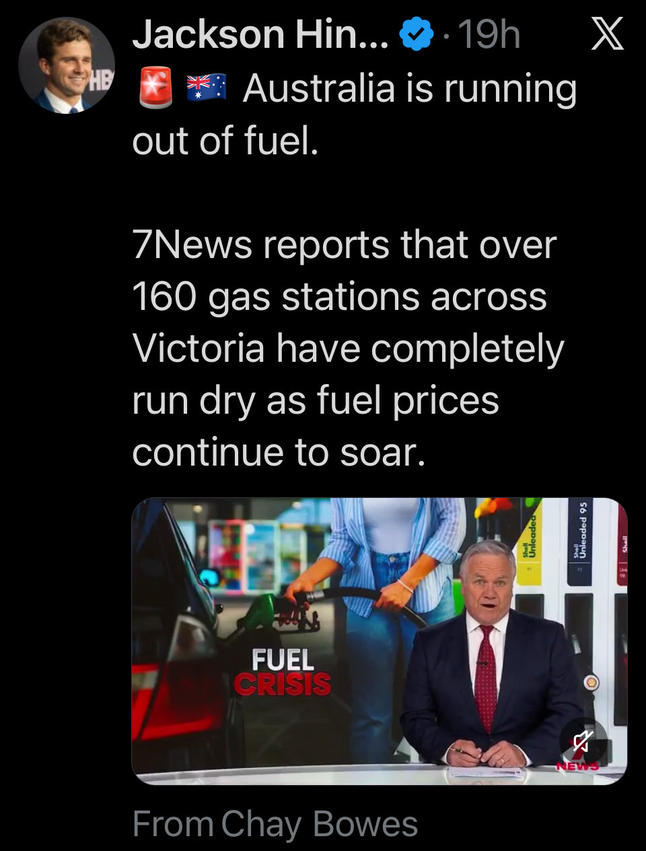Click the 'Australia is running out of fuel' text
Screen dimensions: 646x851
(x=354, y=115)
